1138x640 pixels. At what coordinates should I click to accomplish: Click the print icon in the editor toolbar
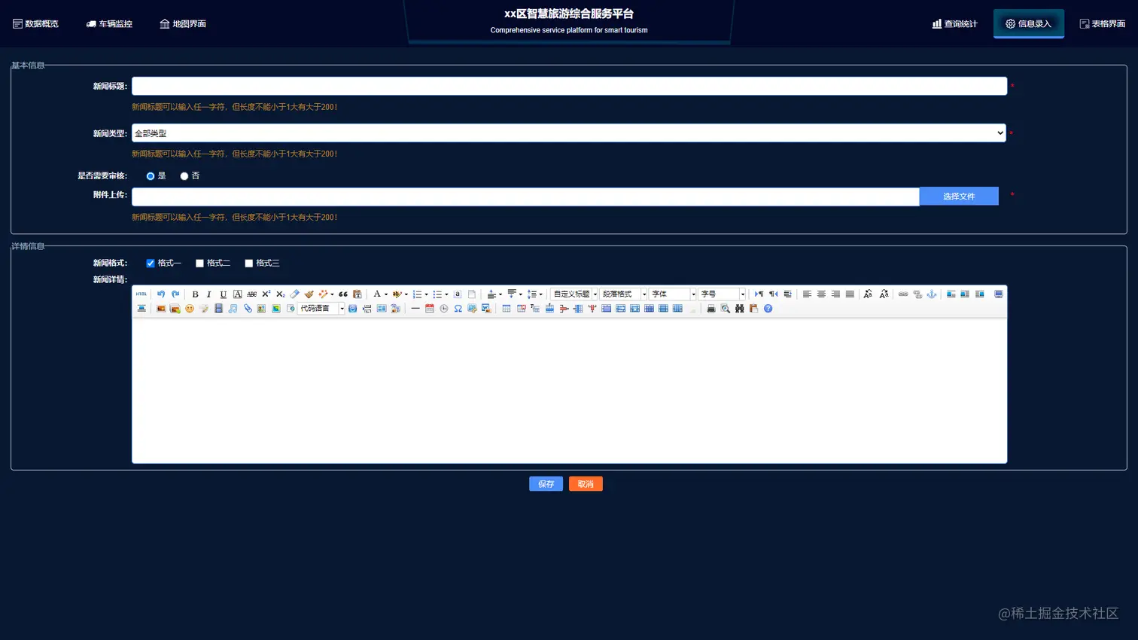711,309
